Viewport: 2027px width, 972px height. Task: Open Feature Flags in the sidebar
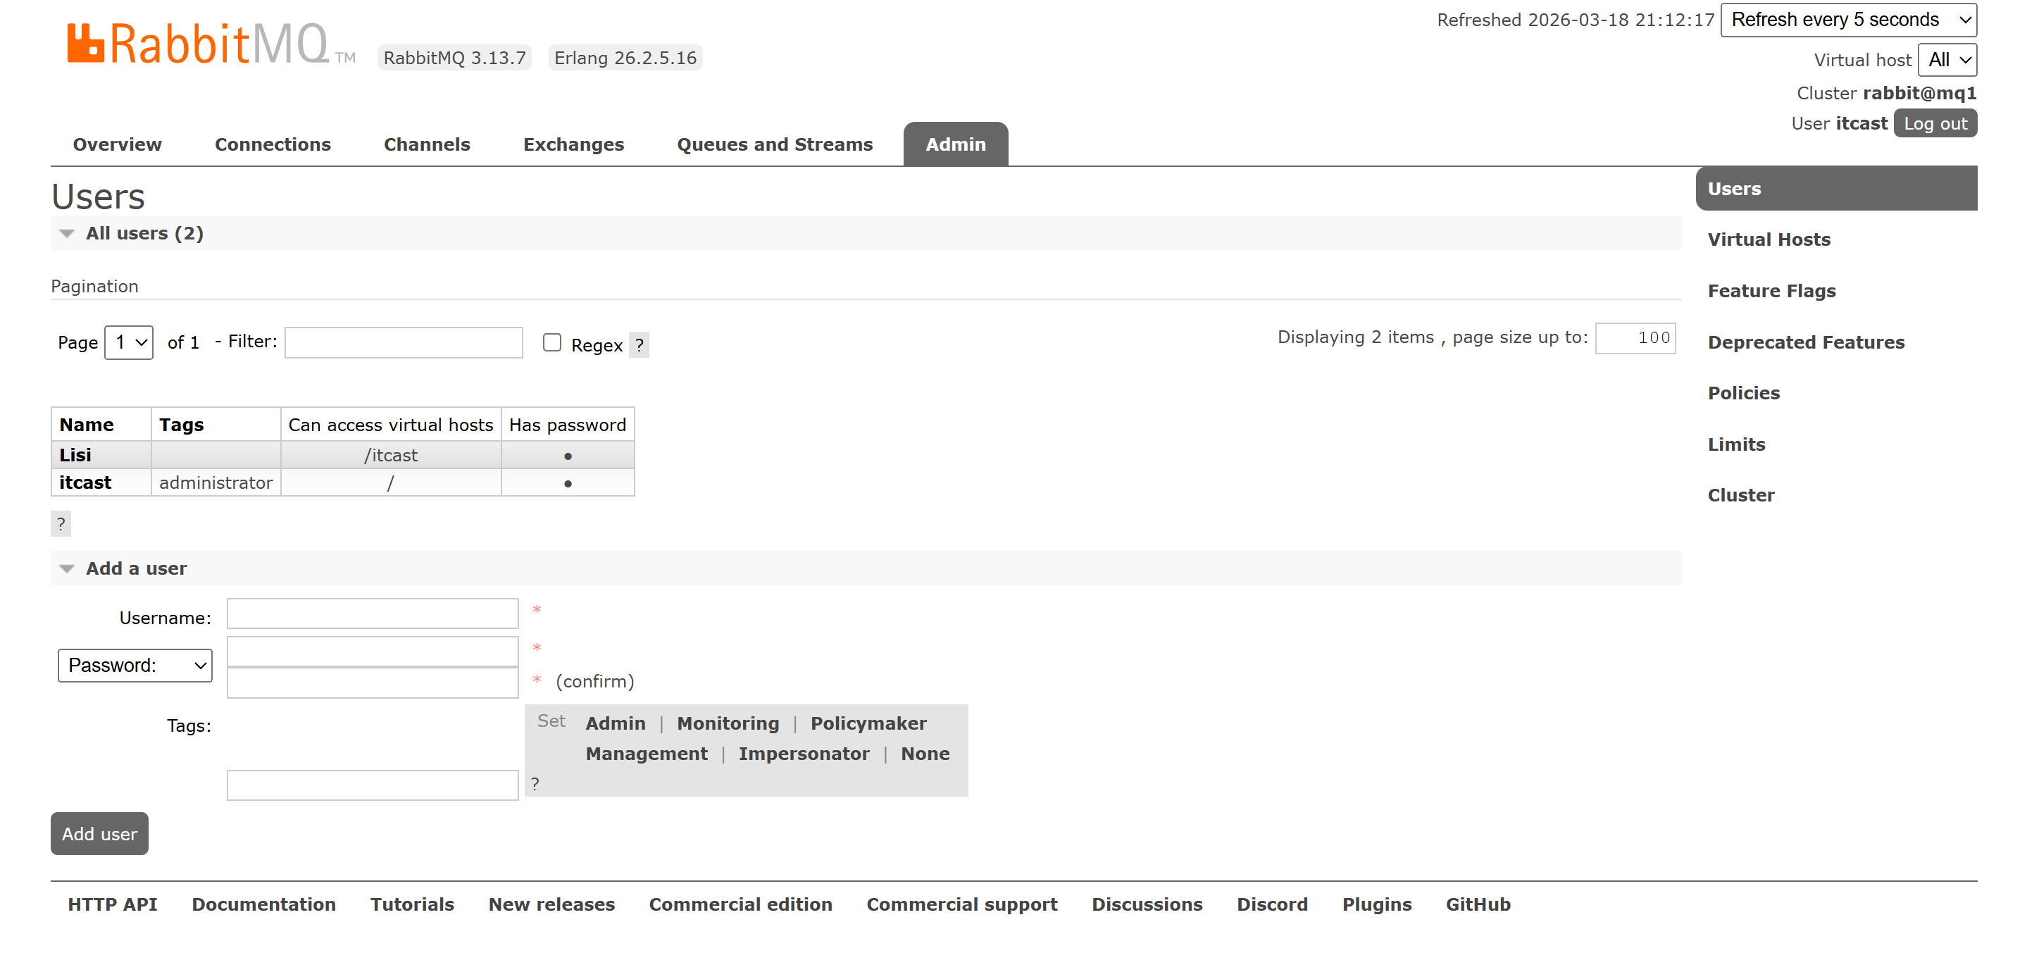tap(1771, 290)
